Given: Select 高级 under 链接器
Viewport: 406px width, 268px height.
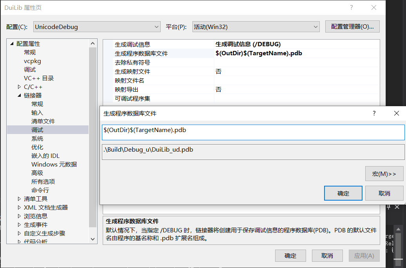Looking at the screenshot, I should pyautogui.click(x=37, y=173).
